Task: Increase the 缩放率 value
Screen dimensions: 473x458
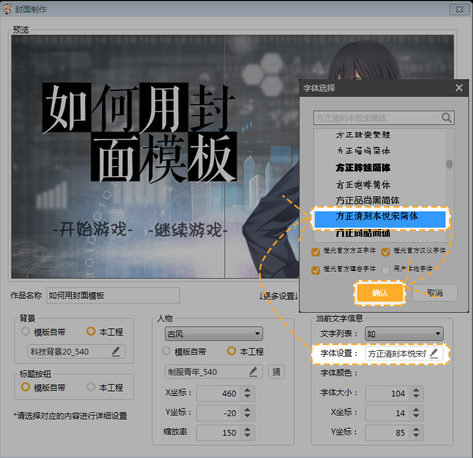Action: 247,429
